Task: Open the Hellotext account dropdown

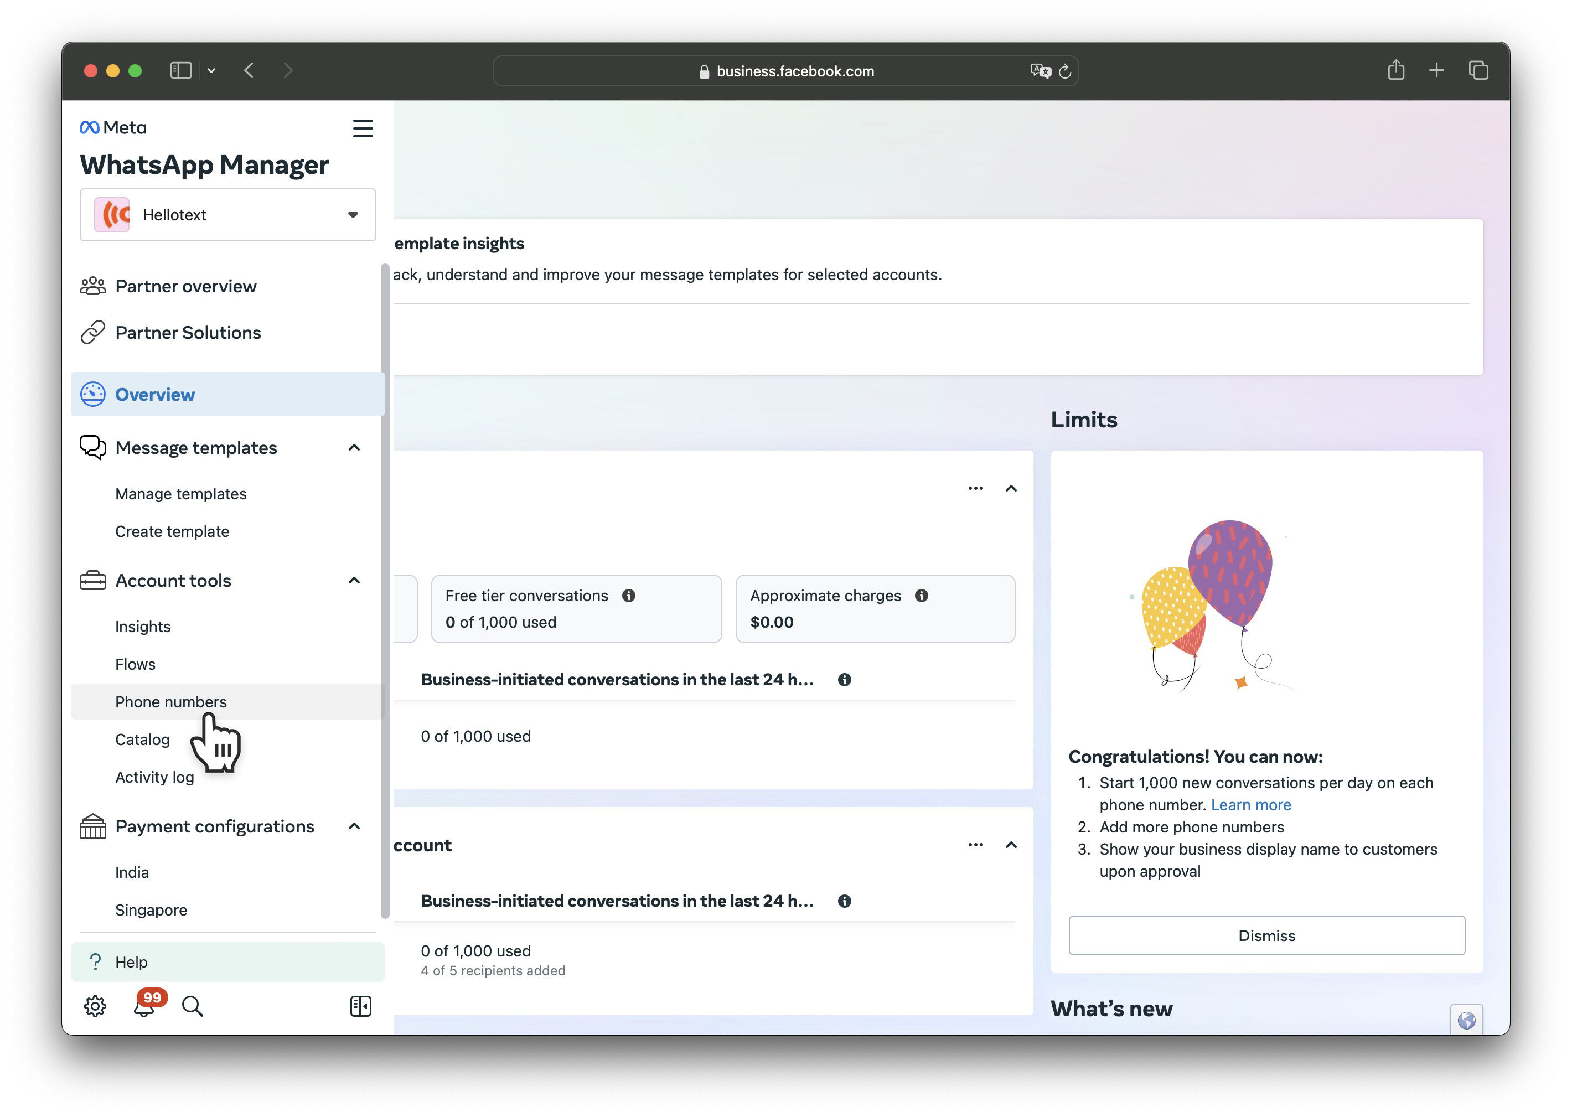Action: 227,215
